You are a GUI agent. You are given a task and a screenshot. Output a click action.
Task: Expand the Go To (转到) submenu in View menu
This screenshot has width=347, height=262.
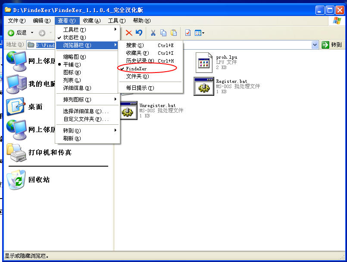(88, 130)
